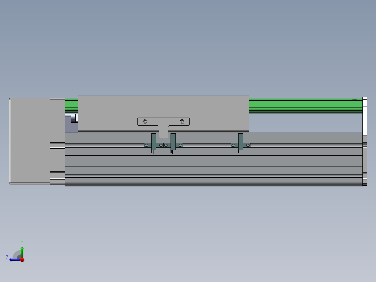The height and width of the screenshot is (282, 376).
Task: Click the left screw on the T-bracket
Action: click(145, 122)
